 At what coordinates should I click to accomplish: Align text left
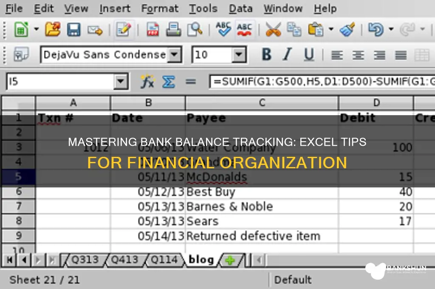(337, 55)
